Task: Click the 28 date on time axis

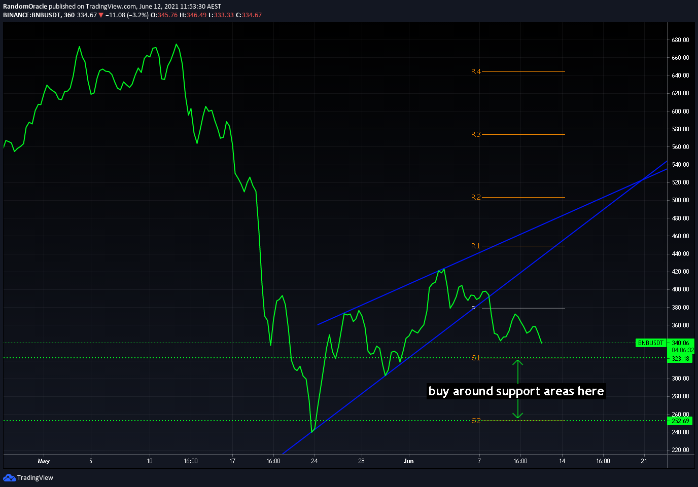Action: click(361, 461)
